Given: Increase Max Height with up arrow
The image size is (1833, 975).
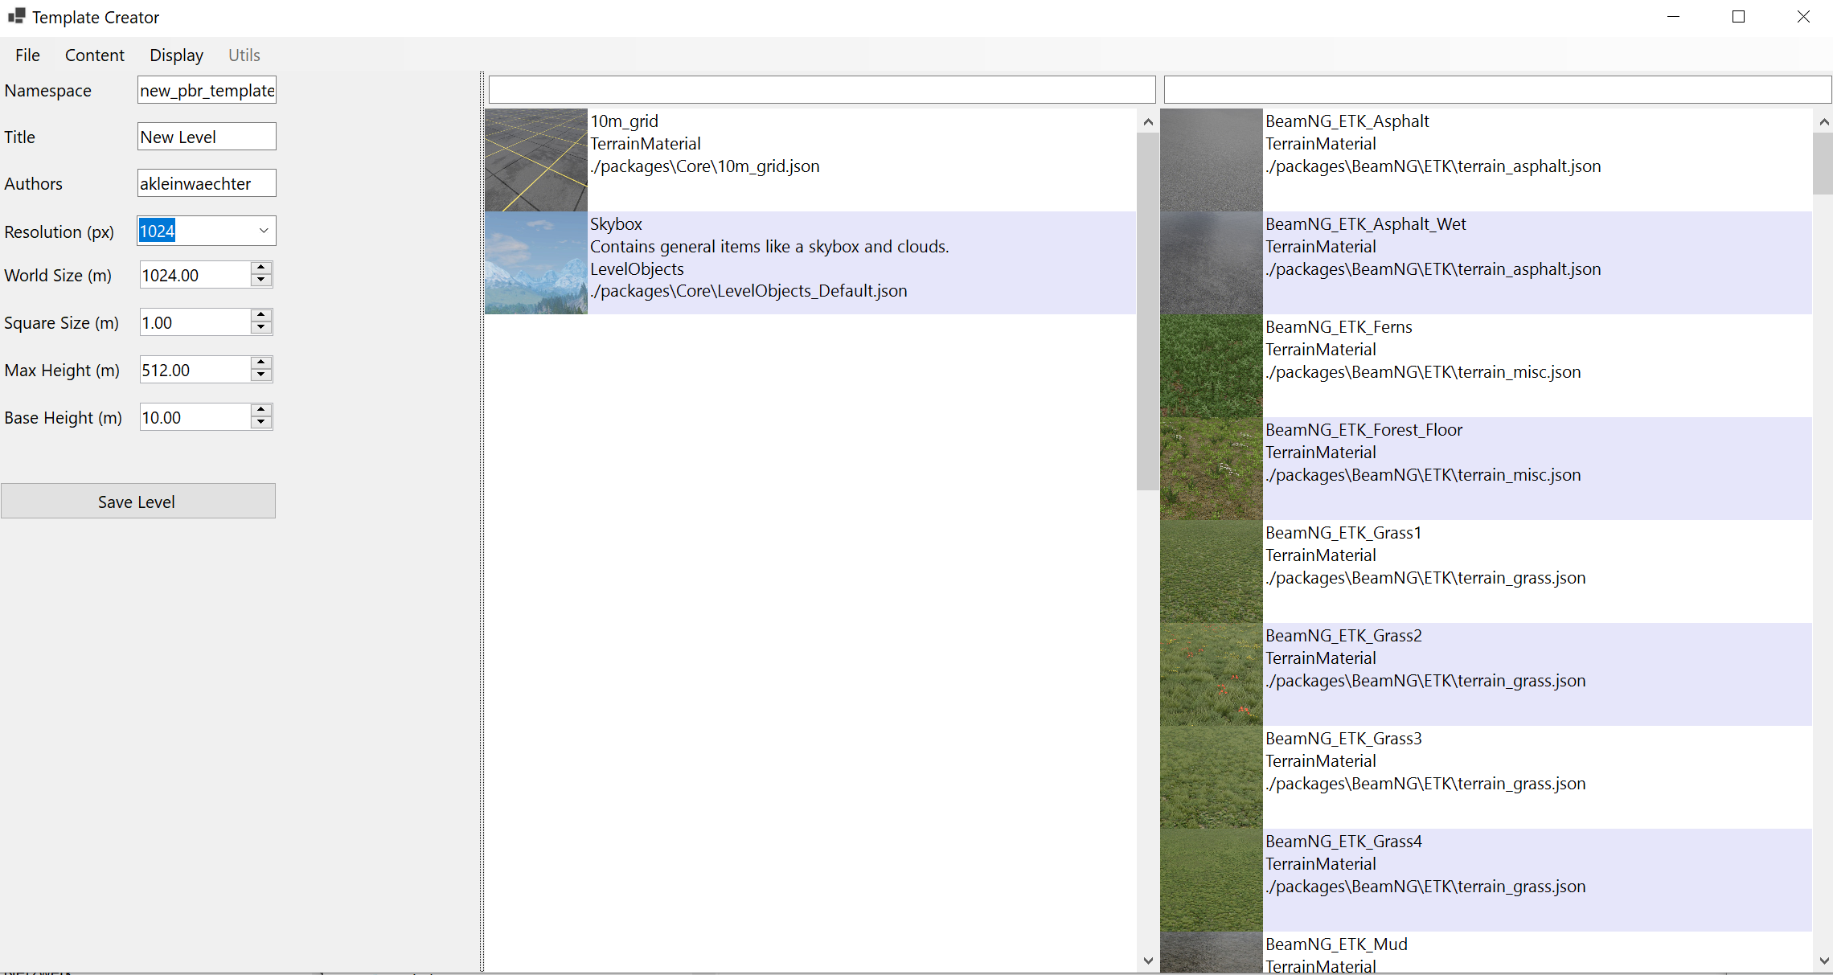Looking at the screenshot, I should tap(260, 363).
